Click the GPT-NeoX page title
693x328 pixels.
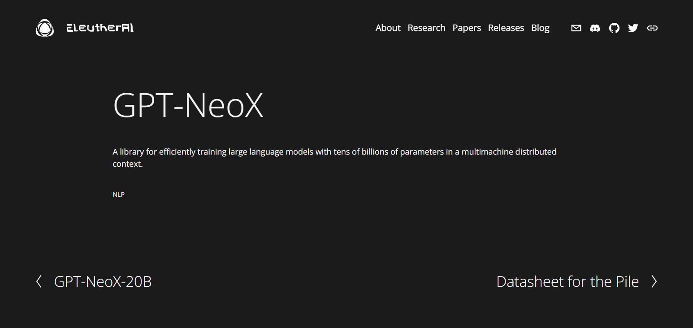(x=188, y=106)
